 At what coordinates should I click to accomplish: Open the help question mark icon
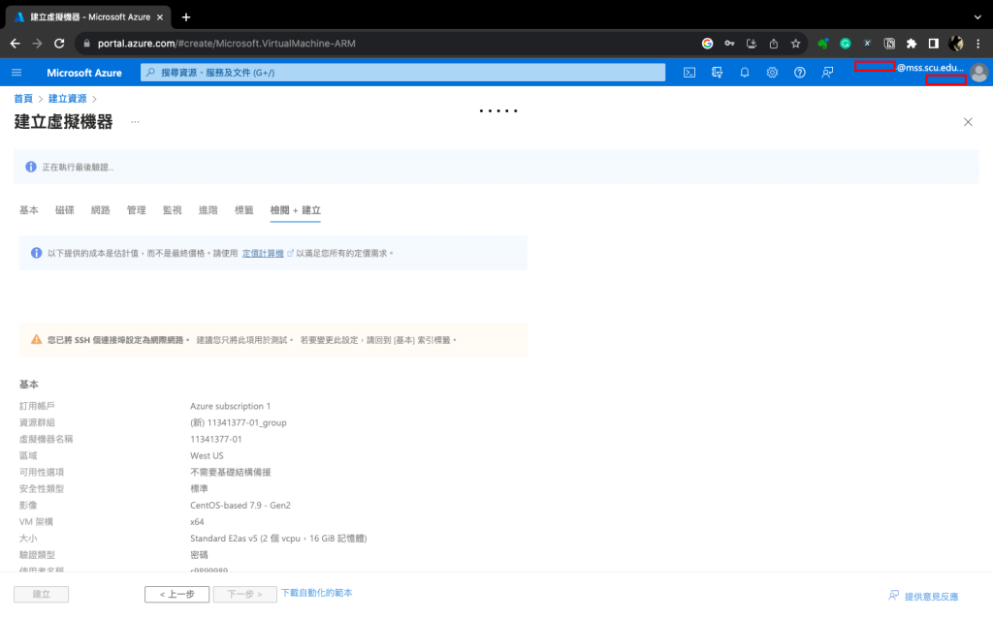pyautogui.click(x=800, y=73)
